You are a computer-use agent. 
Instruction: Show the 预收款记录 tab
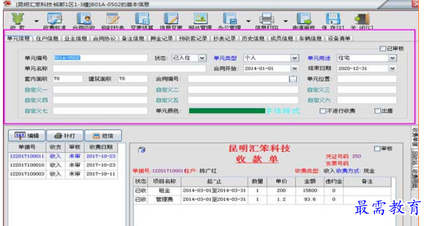193,39
